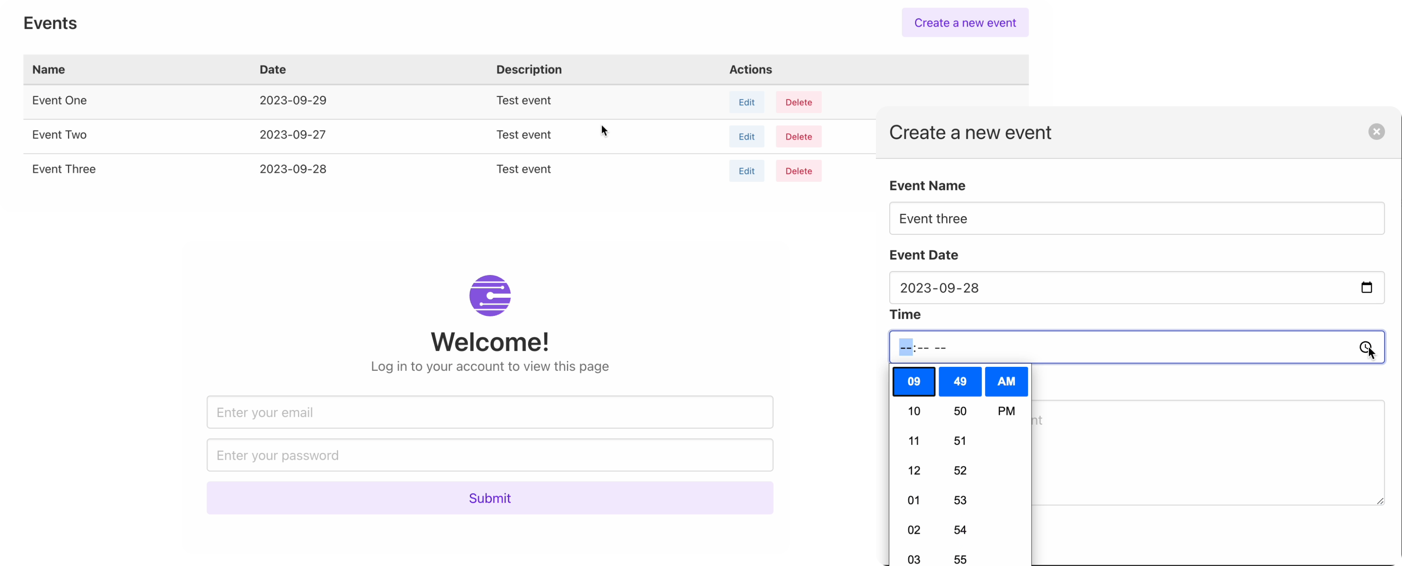Select PM in the time picker
The height and width of the screenshot is (566, 1402).
tap(1006, 411)
